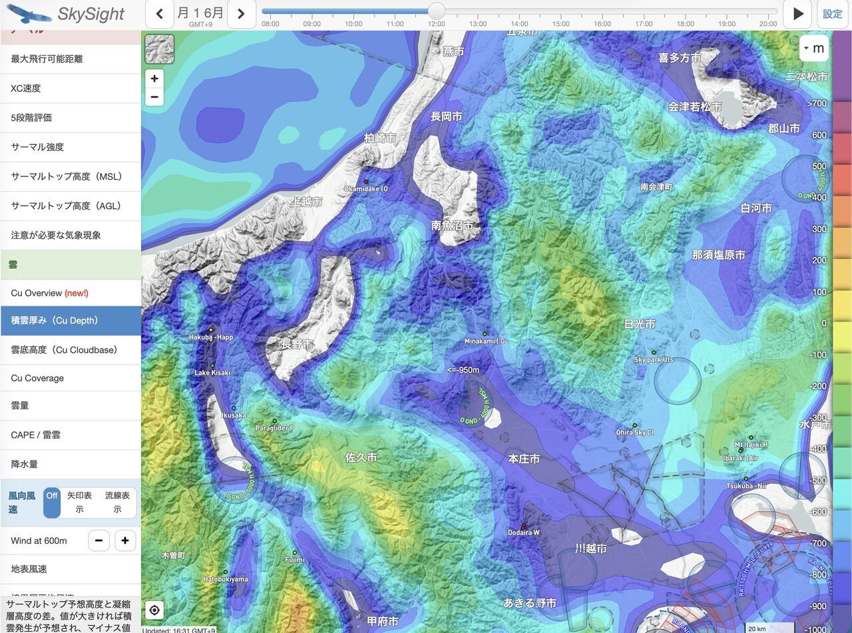
Task: Collapse the 雲 section header
Action: tap(71, 264)
